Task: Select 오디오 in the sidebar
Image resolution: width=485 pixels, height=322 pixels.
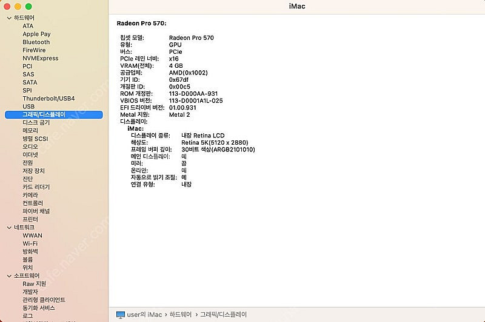Action: point(30,146)
